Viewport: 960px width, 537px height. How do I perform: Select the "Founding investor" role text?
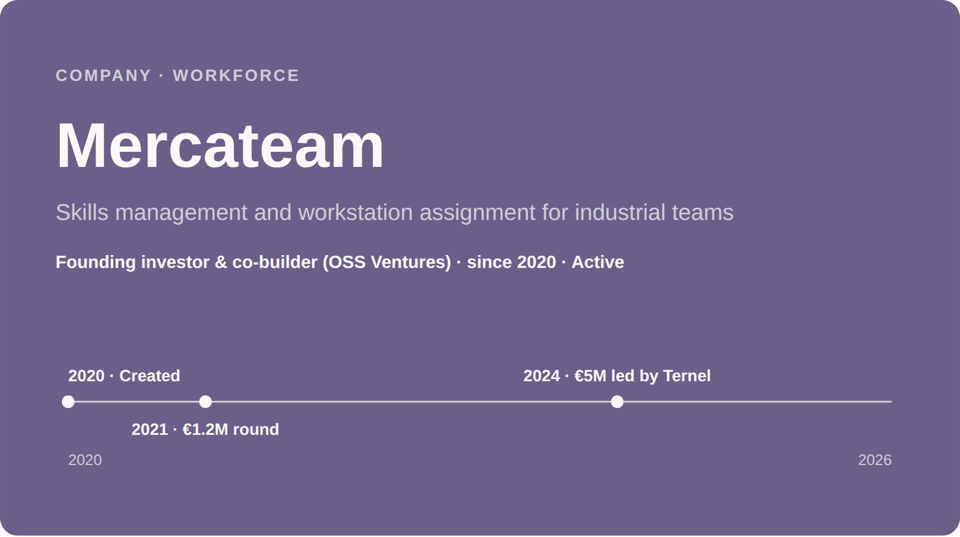click(x=132, y=262)
